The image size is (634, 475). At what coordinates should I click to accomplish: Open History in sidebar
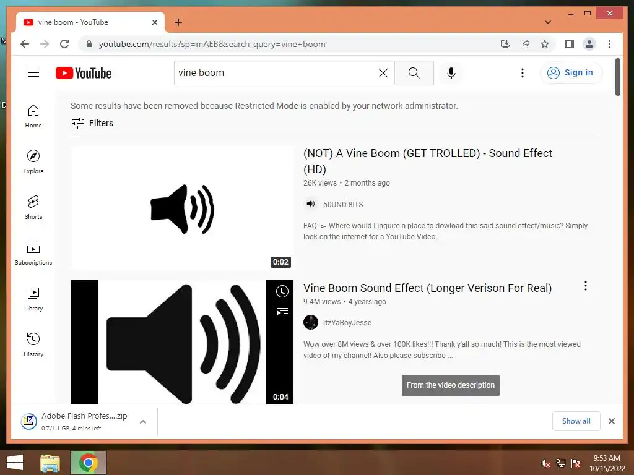[33, 344]
